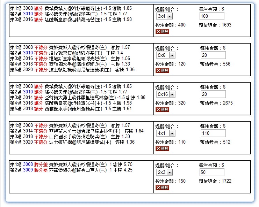Click the per-bet amount field showing 100
Image resolution: width=259 pixels, height=207 pixels.
(212, 16)
